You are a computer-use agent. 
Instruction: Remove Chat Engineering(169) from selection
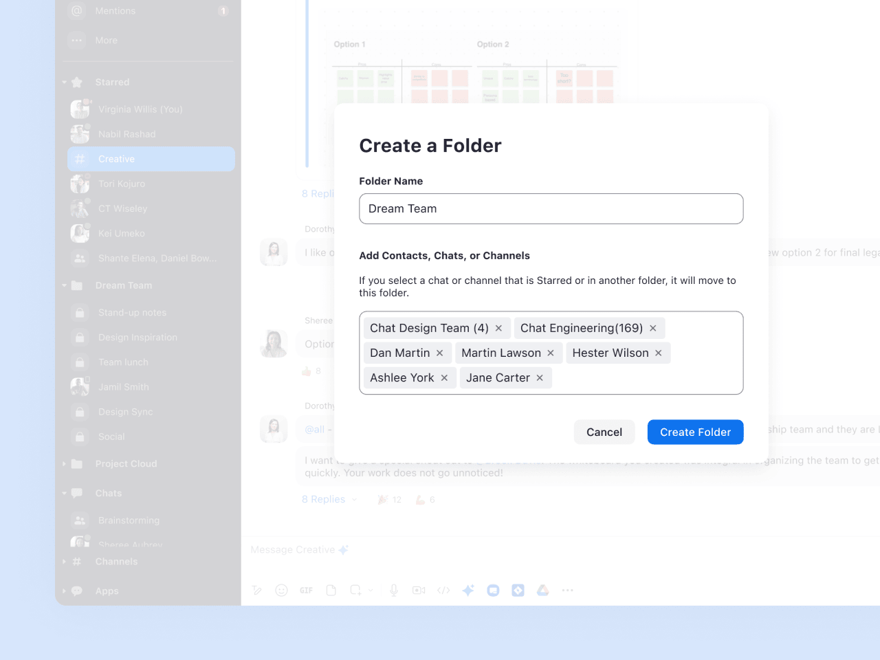(x=653, y=329)
